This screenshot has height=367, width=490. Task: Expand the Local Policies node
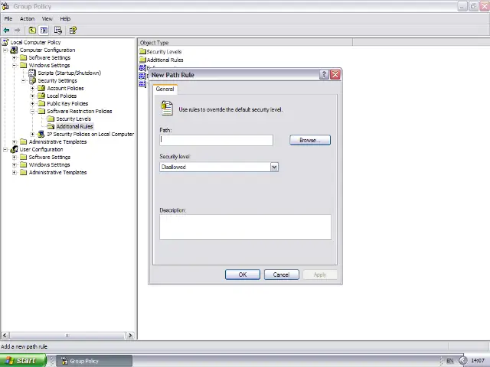[x=32, y=96]
